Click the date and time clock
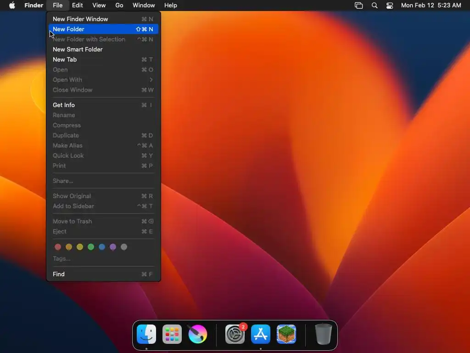This screenshot has width=470, height=353. pyautogui.click(x=431, y=5)
